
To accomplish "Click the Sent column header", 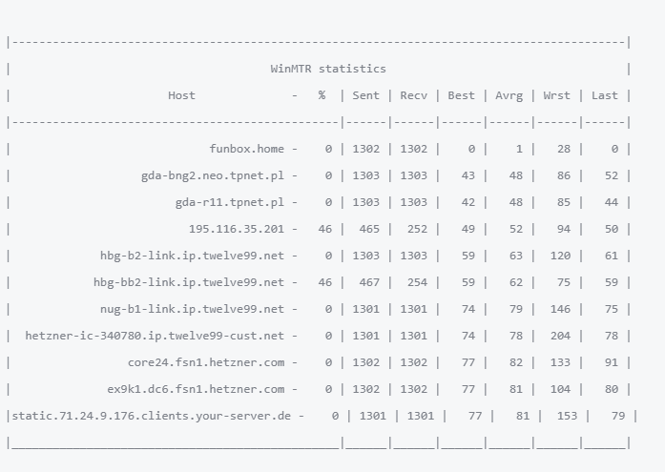I will [x=365, y=95].
